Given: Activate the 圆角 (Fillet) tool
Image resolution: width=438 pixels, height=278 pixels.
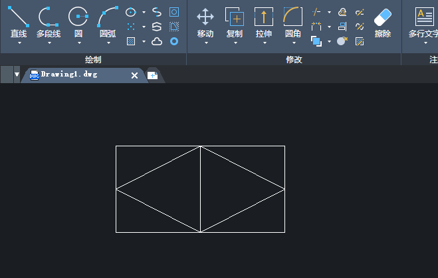Looking at the screenshot, I should (293, 22).
